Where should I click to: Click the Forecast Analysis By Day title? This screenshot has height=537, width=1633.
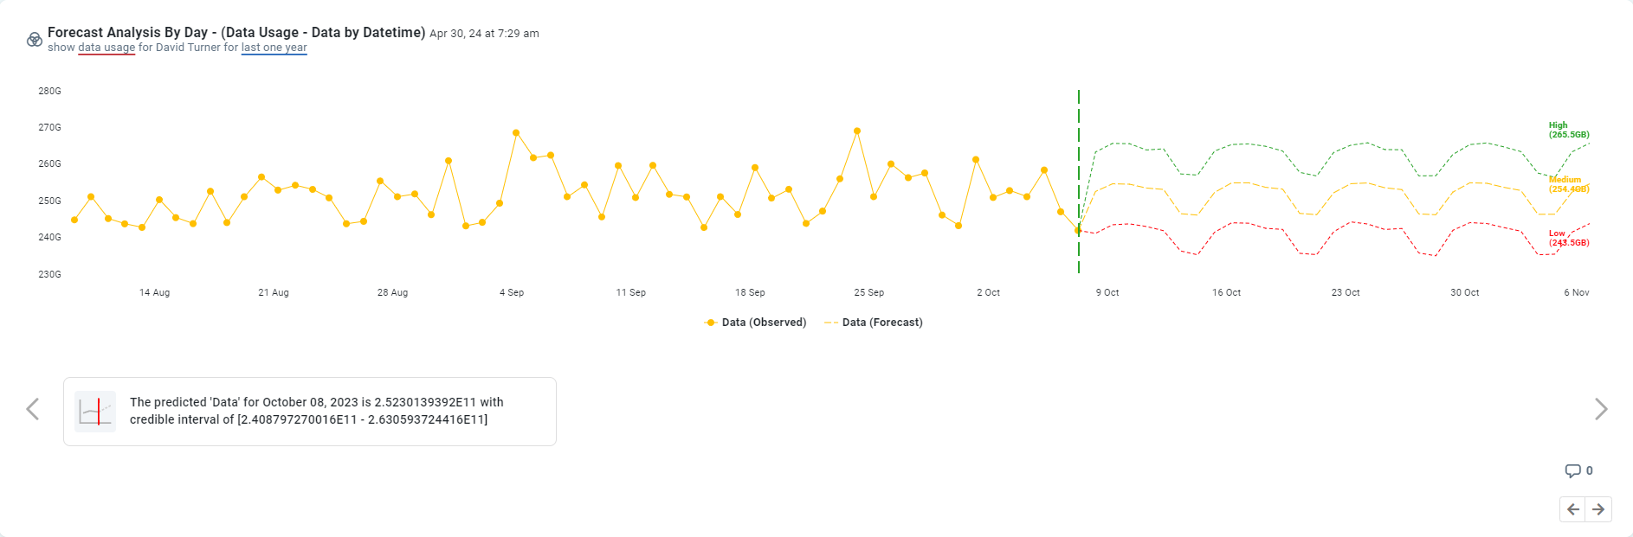pos(236,32)
